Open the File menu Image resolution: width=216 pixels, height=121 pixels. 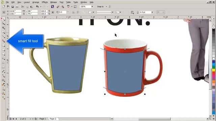[x=7, y=2]
